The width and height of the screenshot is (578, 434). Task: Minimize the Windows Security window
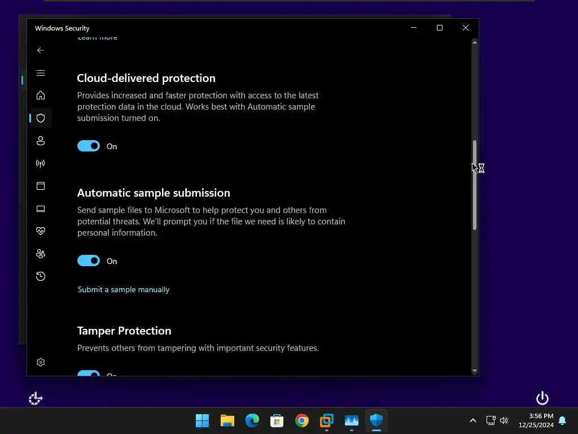tap(414, 28)
